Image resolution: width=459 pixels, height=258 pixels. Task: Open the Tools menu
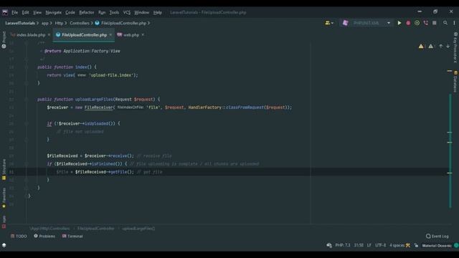114,13
